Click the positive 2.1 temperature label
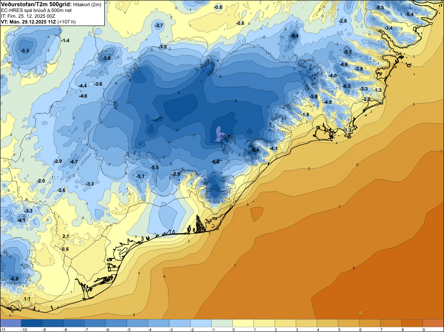 pos(65,236)
